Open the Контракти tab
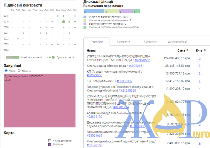 click(124, 42)
